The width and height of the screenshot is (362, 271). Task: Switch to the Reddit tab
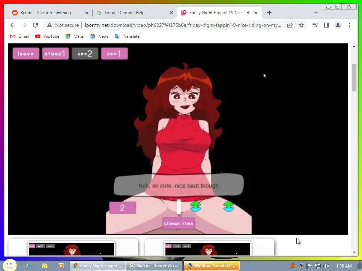tap(49, 13)
